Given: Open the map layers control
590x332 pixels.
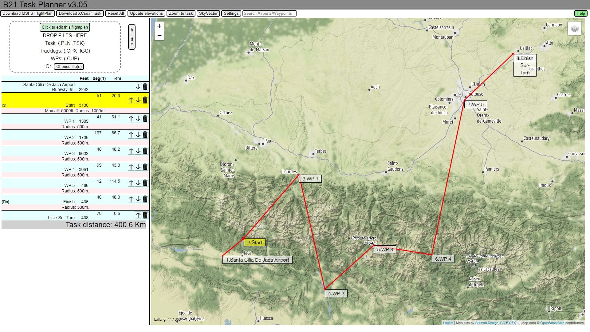Looking at the screenshot, I should click(x=574, y=29).
